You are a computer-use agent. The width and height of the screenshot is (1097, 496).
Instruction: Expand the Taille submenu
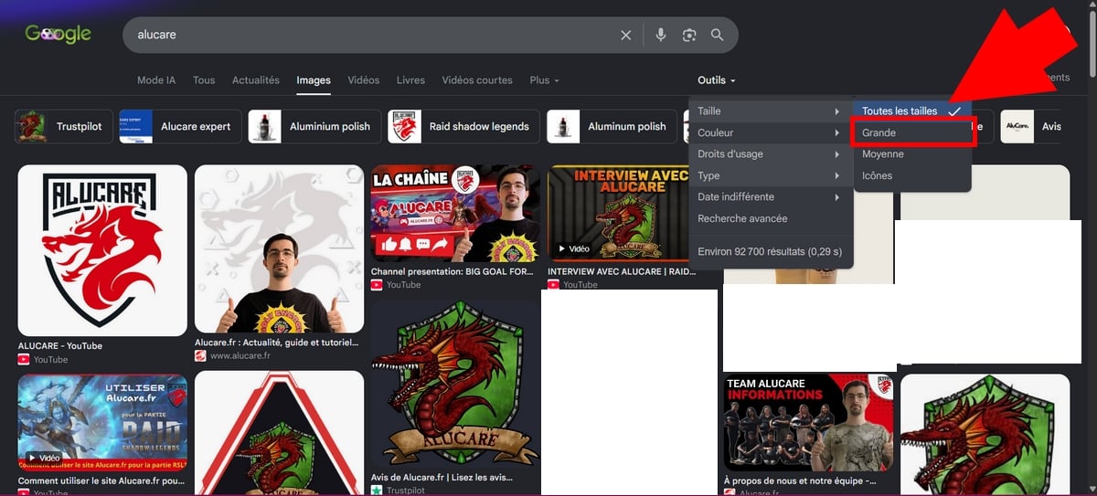pos(771,111)
